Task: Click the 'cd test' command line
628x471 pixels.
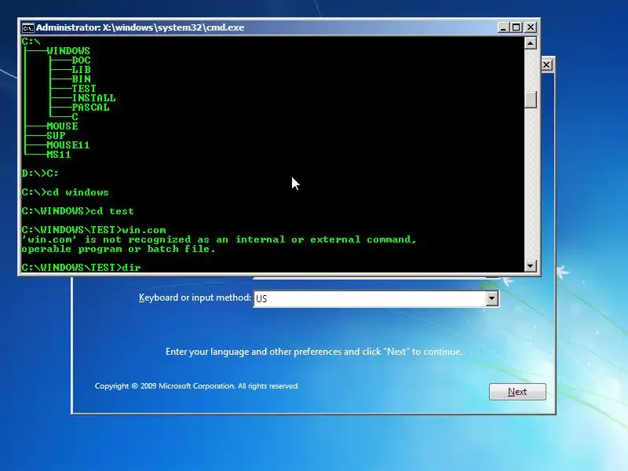Action: coord(78,211)
